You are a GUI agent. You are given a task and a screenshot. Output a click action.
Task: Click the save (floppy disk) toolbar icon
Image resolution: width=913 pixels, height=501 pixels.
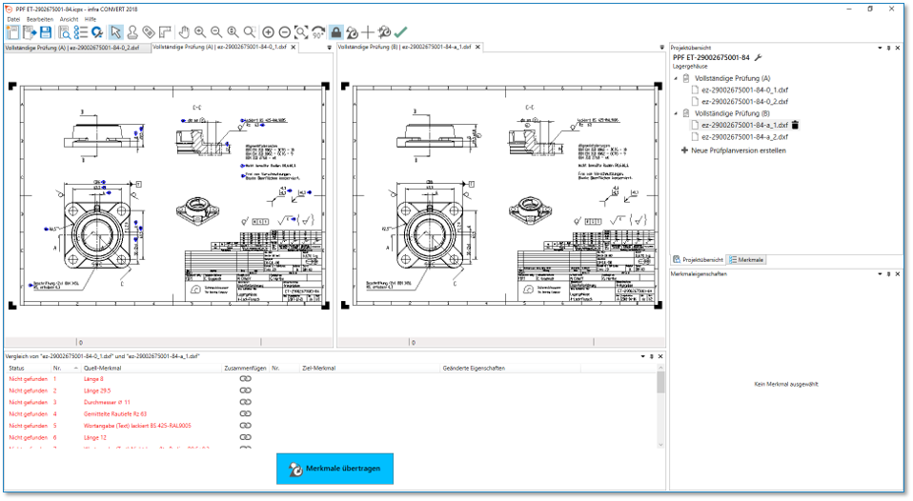coord(45,32)
